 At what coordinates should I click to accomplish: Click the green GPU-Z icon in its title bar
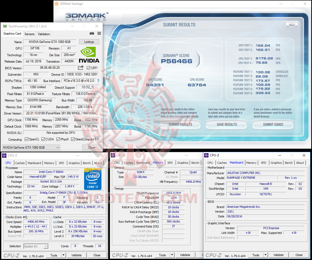4,26
